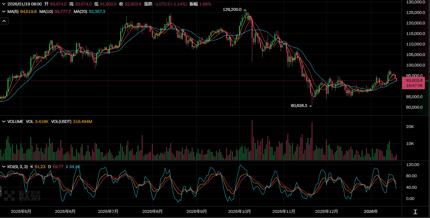Click the 2025年10月 time axis label
Image resolution: width=430 pixels, height=218 pixels.
coord(239,211)
